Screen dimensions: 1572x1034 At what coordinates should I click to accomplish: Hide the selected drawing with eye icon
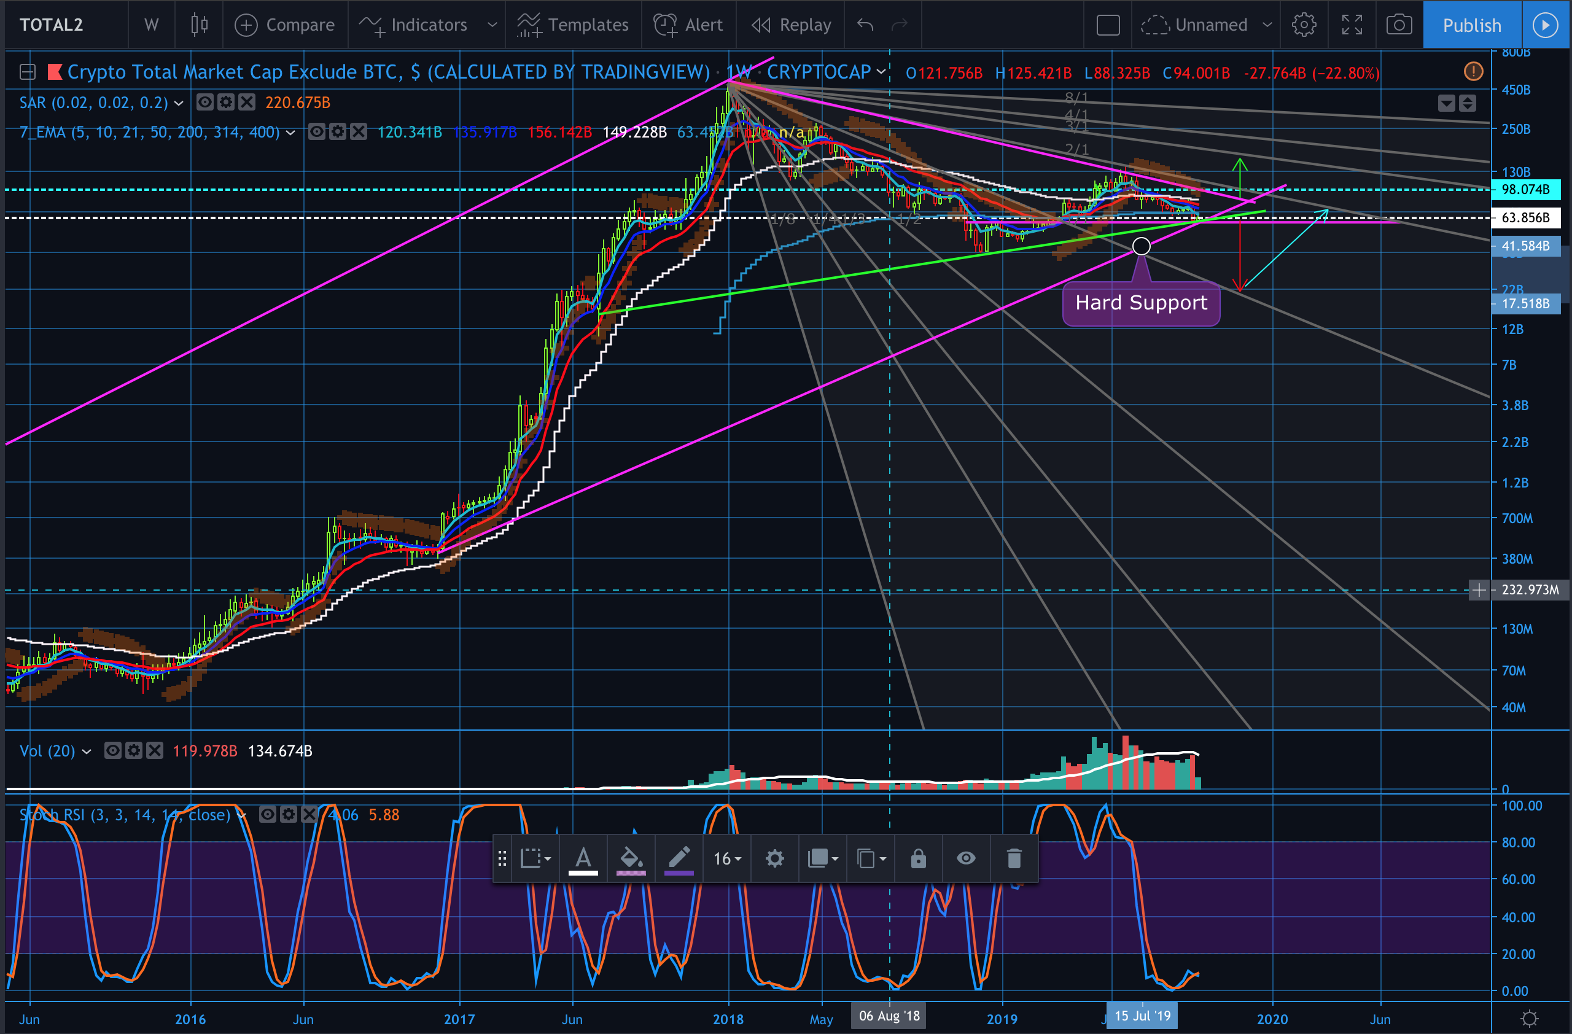tap(966, 858)
